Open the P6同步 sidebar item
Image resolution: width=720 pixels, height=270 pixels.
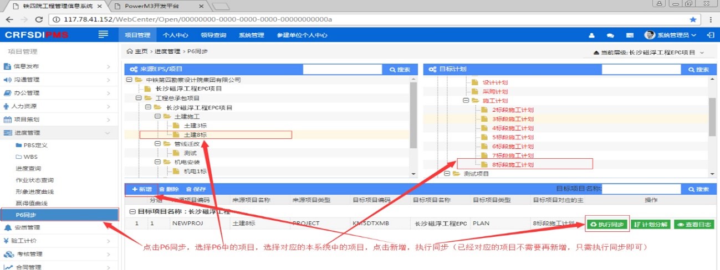coord(59,215)
